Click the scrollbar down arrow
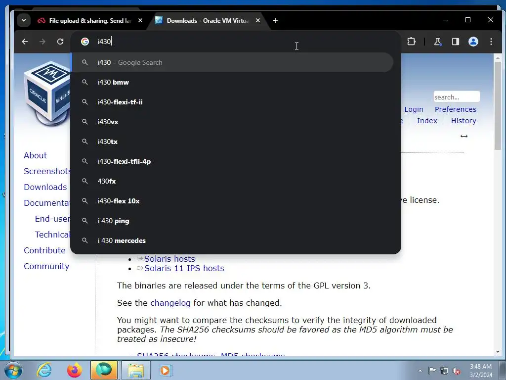506x380 pixels. (498, 352)
